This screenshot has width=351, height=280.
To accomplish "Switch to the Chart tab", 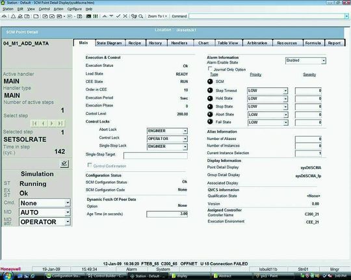I will click(203, 43).
